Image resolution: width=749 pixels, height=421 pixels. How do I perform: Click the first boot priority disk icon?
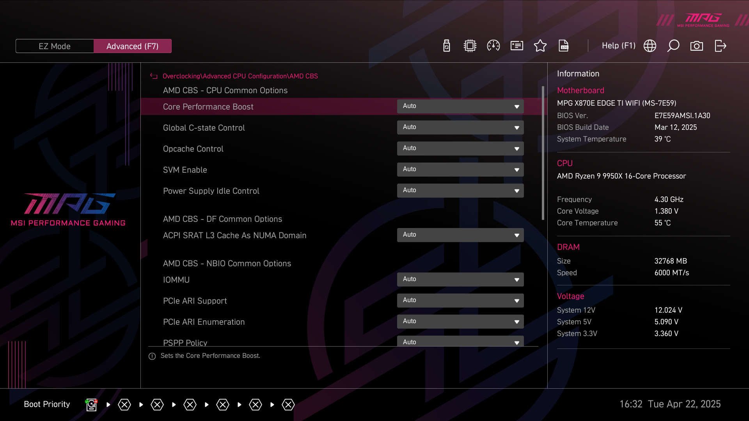91,405
